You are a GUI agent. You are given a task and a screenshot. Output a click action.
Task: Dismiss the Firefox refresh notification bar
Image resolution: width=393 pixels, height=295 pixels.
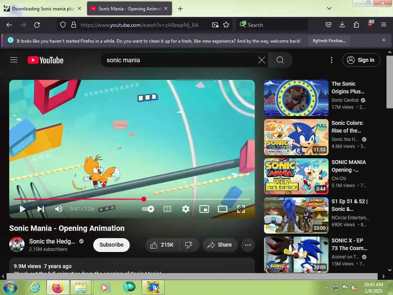coord(383,40)
